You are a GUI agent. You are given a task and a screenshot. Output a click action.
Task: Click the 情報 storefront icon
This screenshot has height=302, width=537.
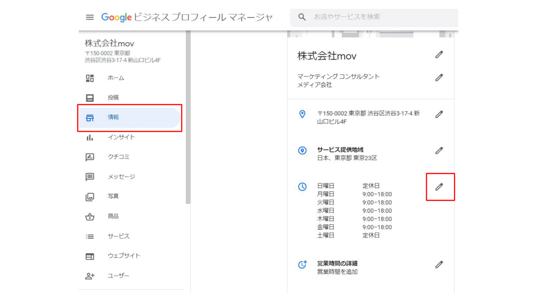90,118
